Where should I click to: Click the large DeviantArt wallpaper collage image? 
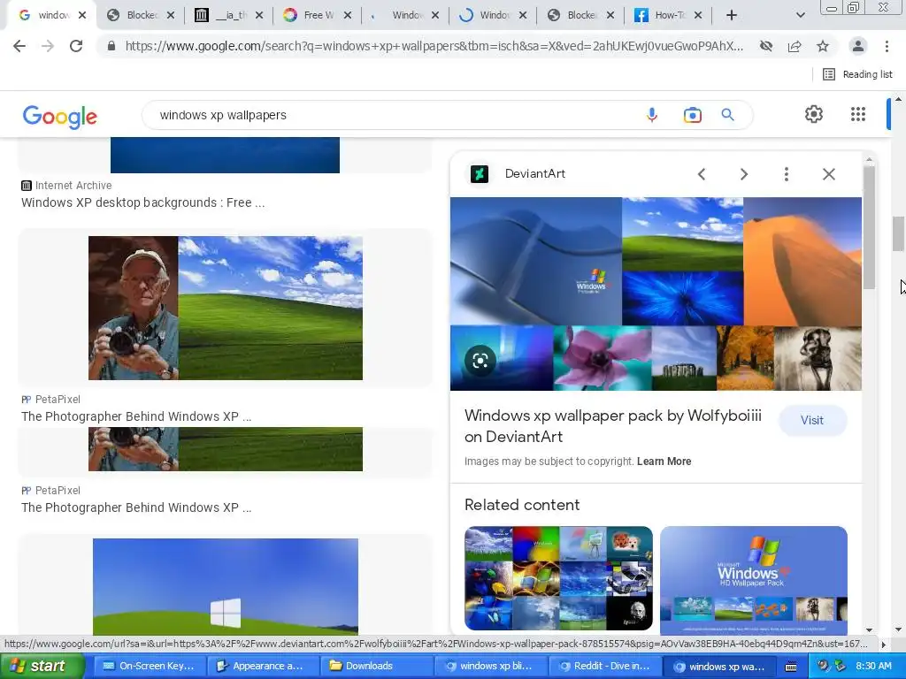[x=656, y=294]
